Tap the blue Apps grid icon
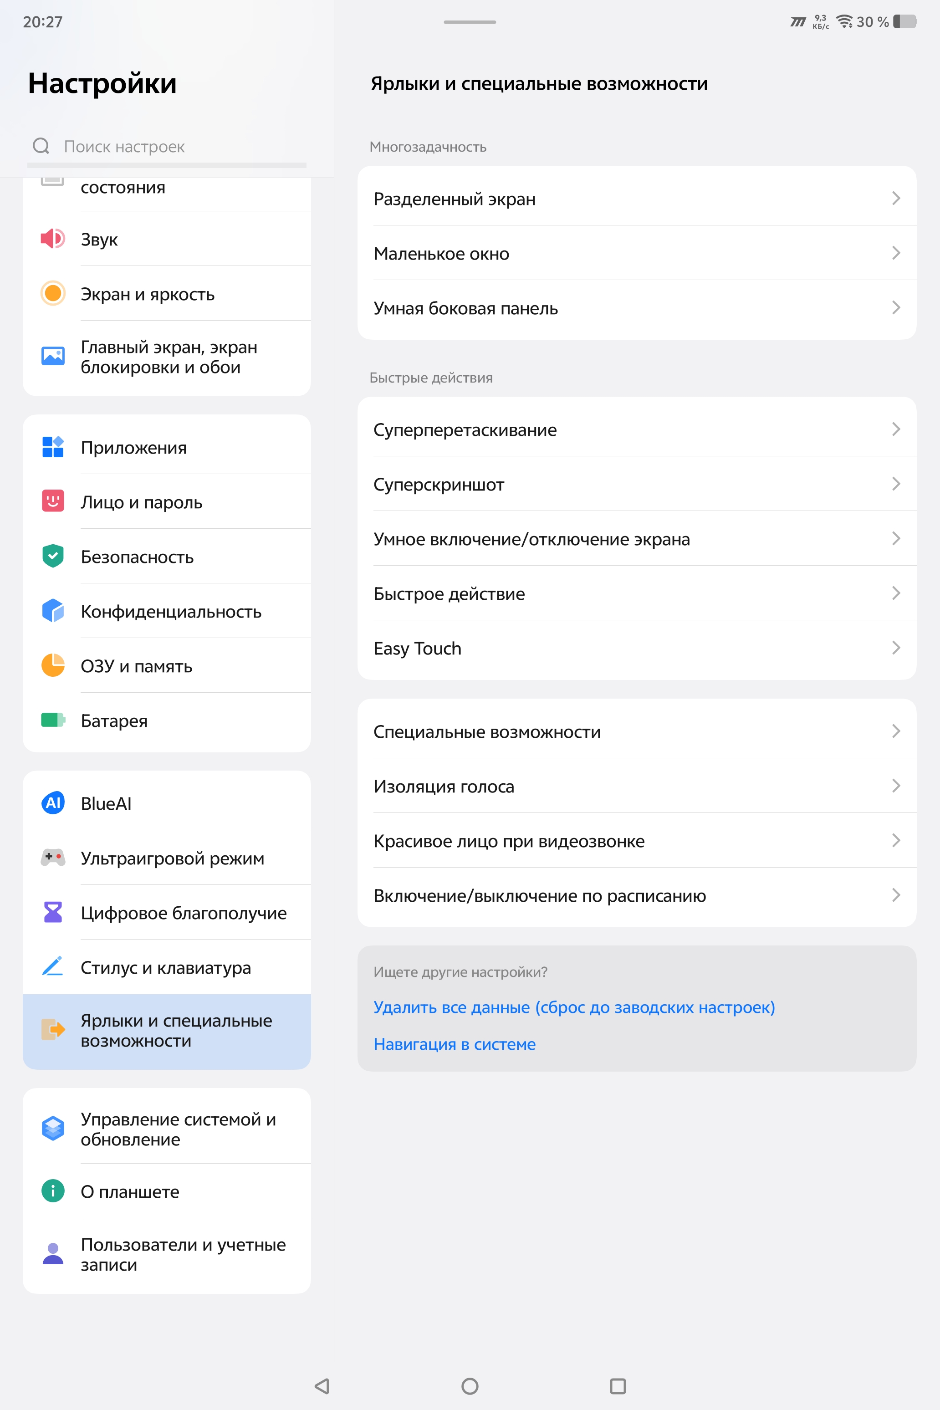The image size is (940, 1410). pyautogui.click(x=53, y=447)
